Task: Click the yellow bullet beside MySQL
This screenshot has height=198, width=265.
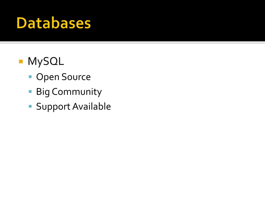Action: [x=21, y=61]
